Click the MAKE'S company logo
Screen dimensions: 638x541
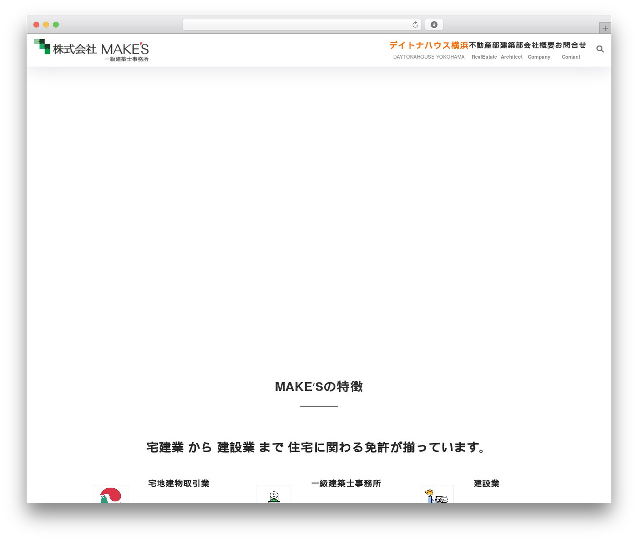(92, 50)
